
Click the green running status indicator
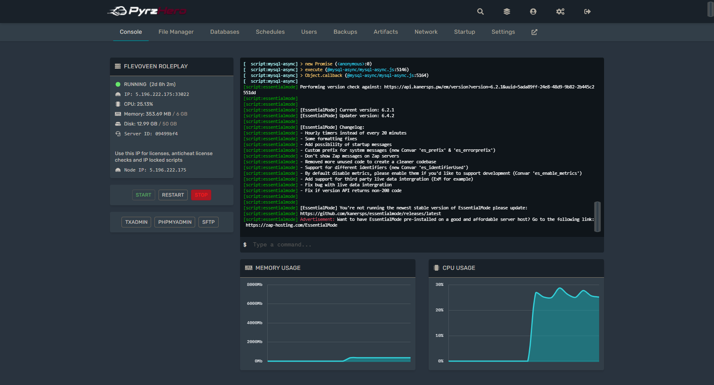point(118,84)
